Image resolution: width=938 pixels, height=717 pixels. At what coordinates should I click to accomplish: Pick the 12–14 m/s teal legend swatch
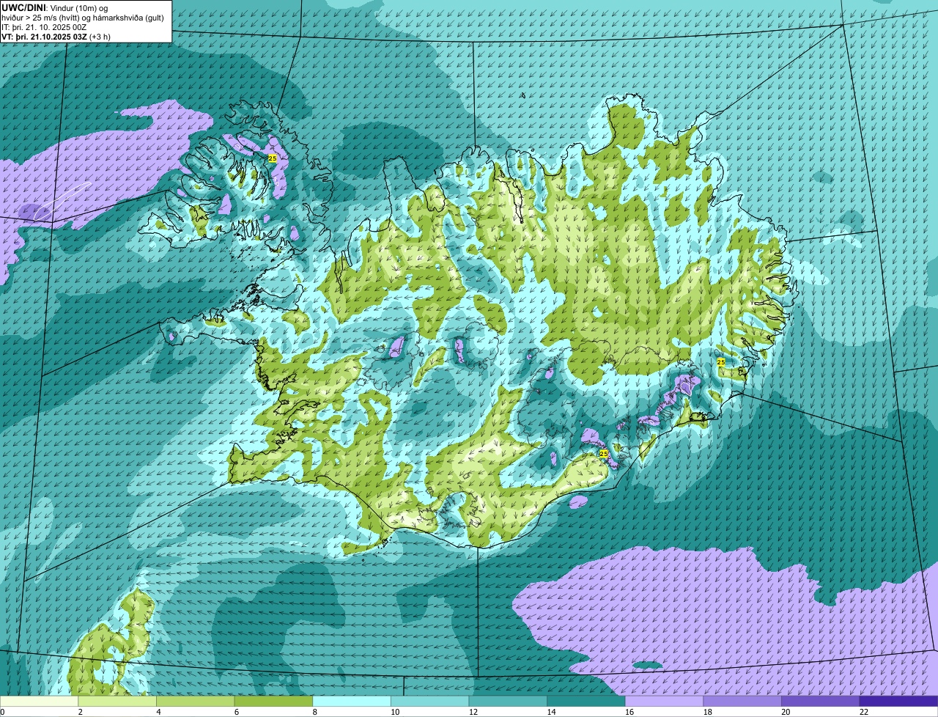coord(508,701)
